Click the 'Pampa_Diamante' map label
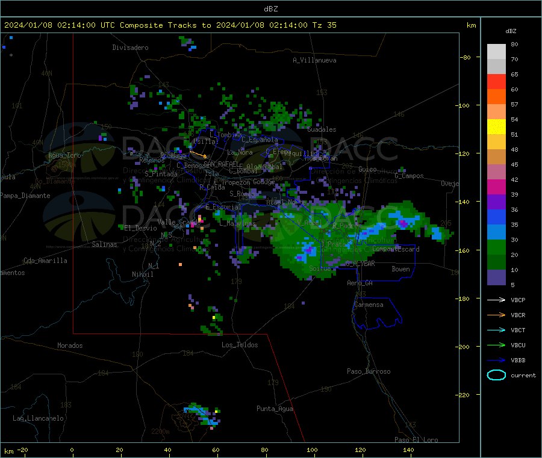Image resolution: width=542 pixels, height=458 pixels. (x=25, y=196)
